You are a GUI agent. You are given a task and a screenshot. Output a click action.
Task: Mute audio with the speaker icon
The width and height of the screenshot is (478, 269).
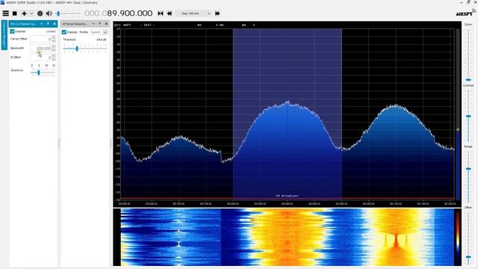click(x=49, y=13)
